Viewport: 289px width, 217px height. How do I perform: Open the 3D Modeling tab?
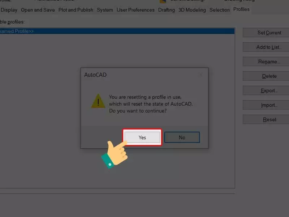192,10
